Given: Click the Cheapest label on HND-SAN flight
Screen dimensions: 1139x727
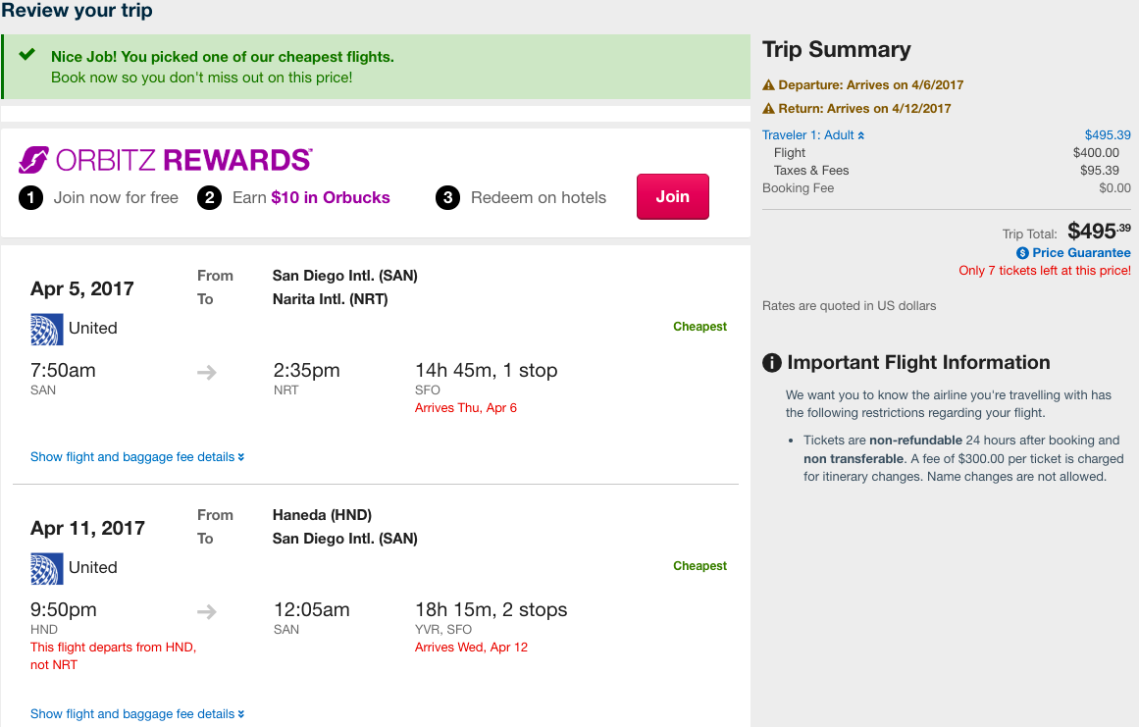Looking at the screenshot, I should click(x=699, y=566).
